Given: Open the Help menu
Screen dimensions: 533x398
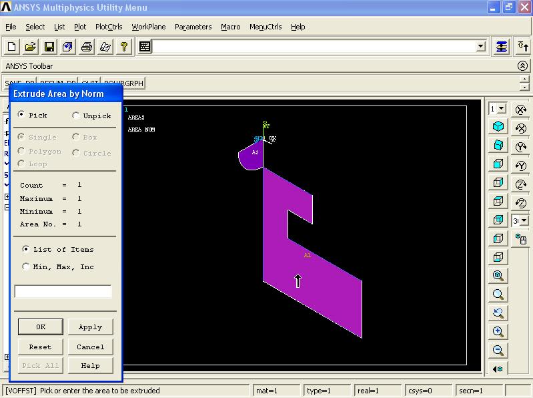Looking at the screenshot, I should click(298, 27).
